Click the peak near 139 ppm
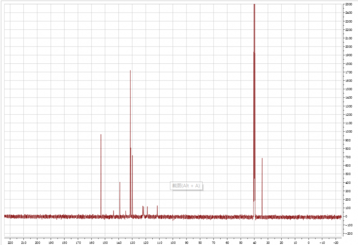 (120, 198)
